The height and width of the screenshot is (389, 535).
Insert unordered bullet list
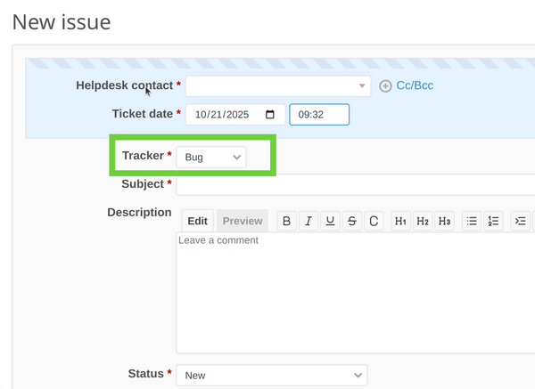[x=473, y=221]
